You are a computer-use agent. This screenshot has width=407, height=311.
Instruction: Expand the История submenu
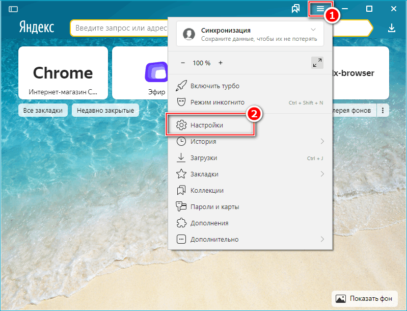pyautogui.click(x=322, y=141)
